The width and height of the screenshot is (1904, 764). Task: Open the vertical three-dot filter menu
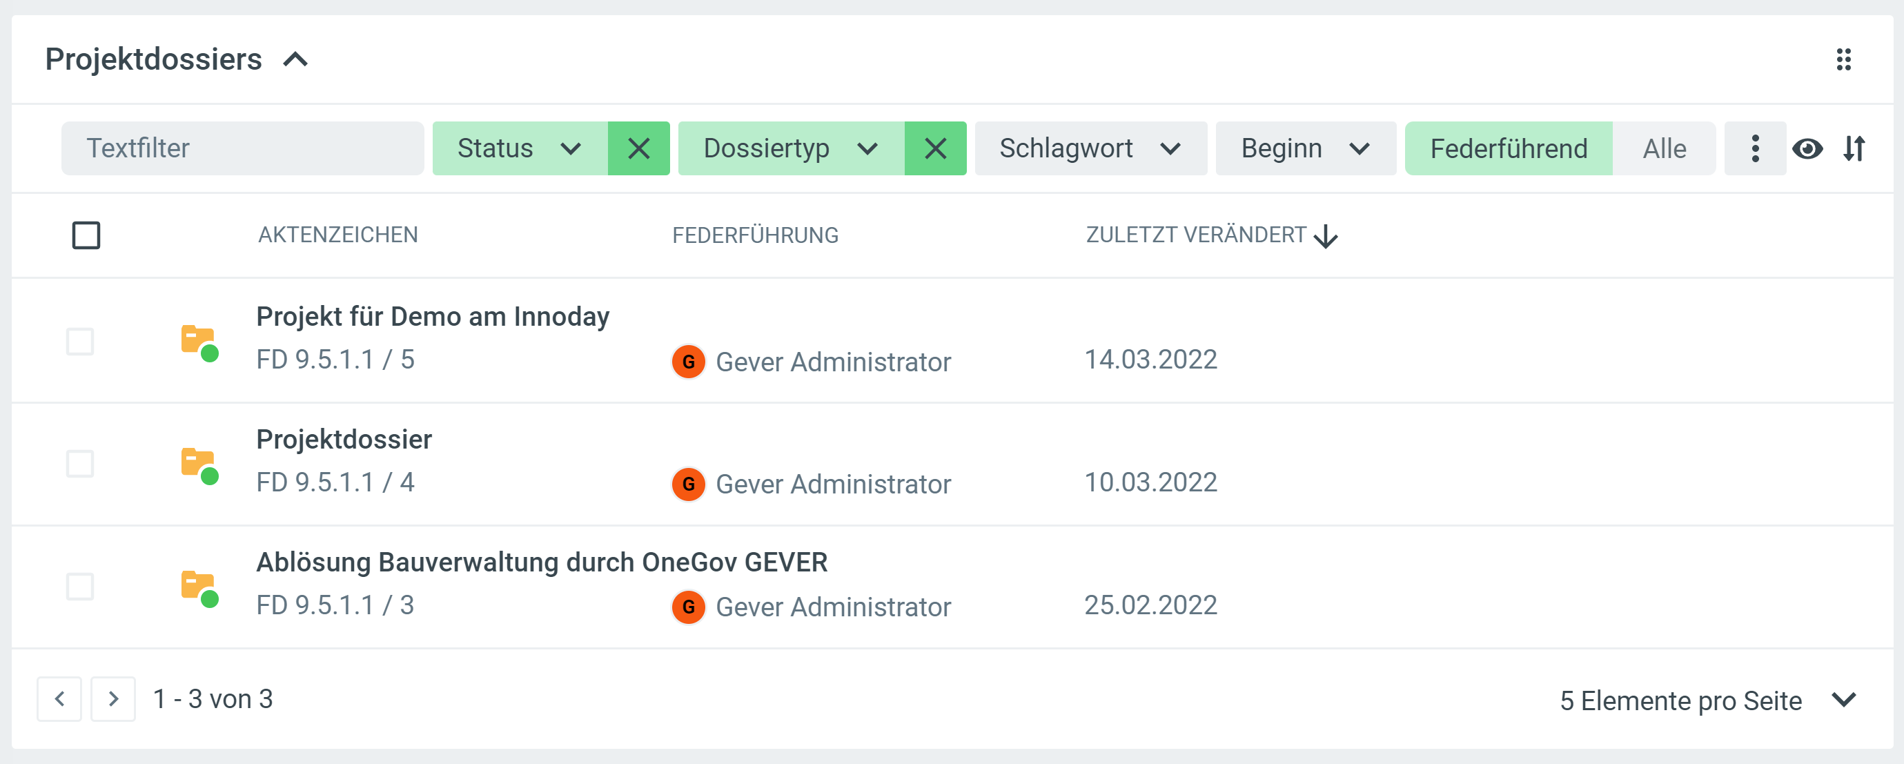pyautogui.click(x=1755, y=148)
